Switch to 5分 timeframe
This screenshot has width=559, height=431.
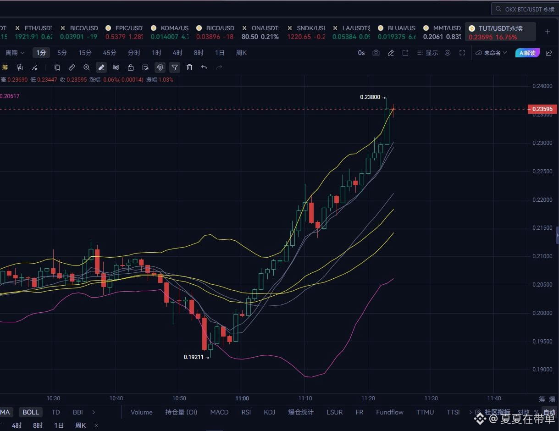62,53
